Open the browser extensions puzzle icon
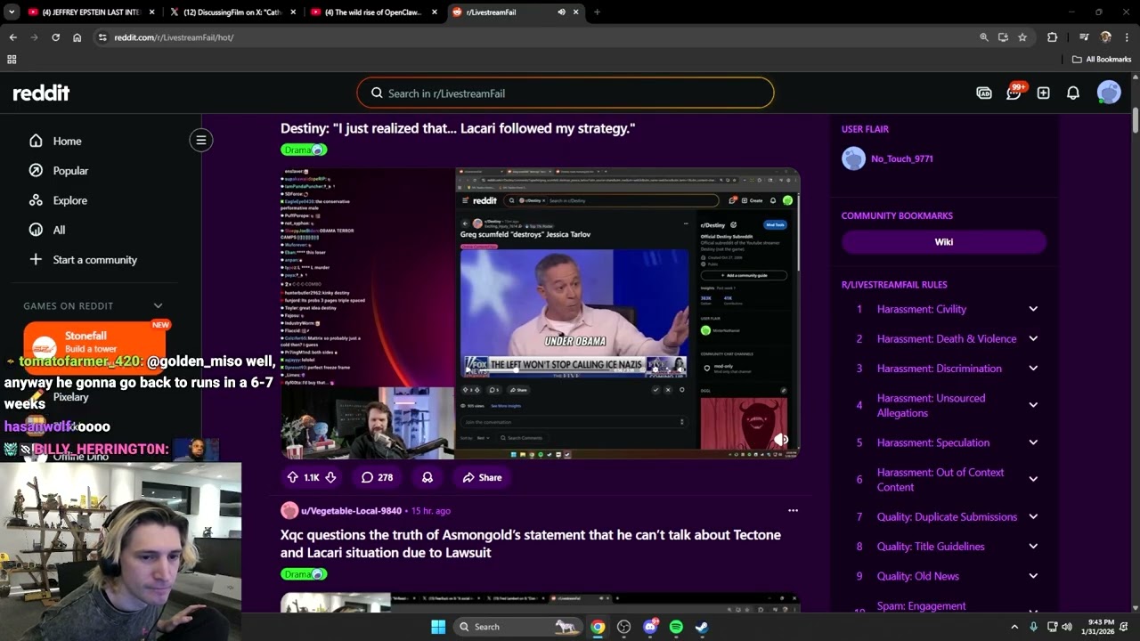Screen dimensions: 1140x641 coord(1052,37)
